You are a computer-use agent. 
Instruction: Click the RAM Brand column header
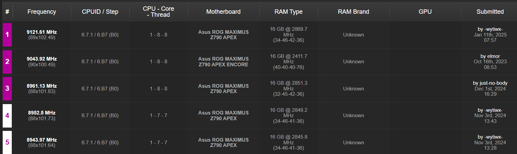click(353, 12)
